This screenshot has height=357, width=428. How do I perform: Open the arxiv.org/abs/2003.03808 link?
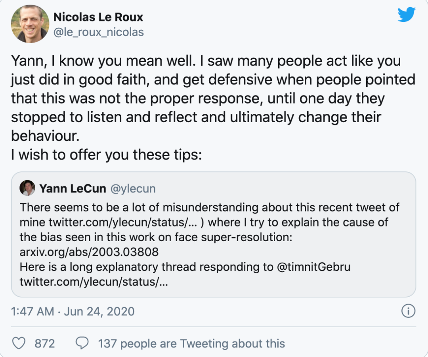click(x=89, y=251)
